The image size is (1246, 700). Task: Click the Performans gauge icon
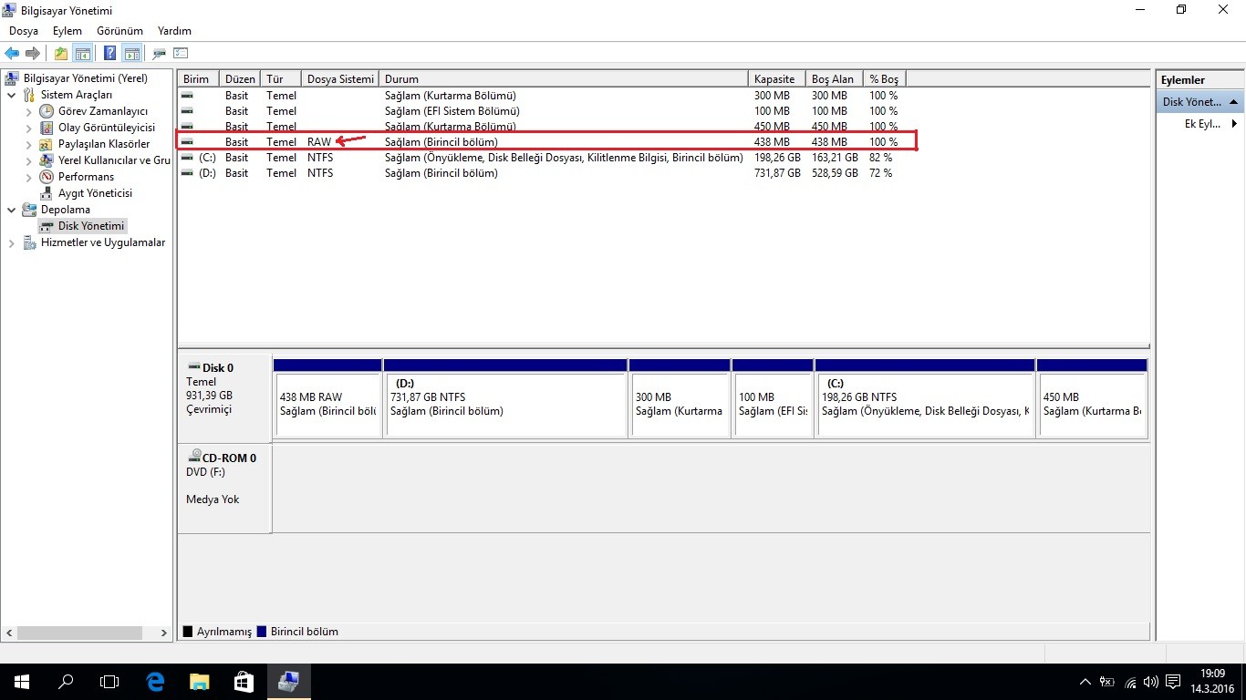coord(47,177)
